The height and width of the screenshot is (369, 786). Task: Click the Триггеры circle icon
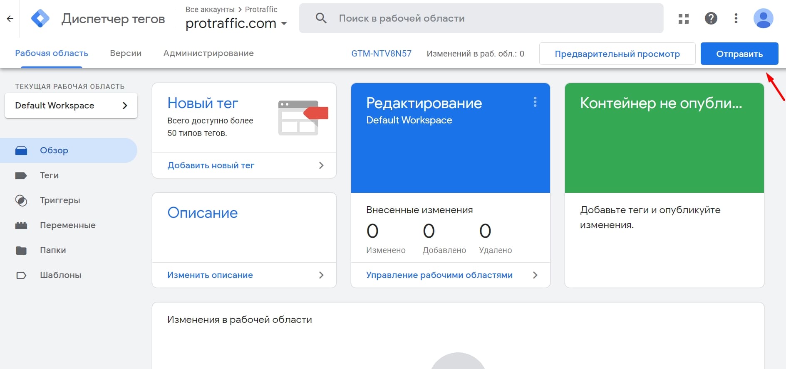click(21, 200)
